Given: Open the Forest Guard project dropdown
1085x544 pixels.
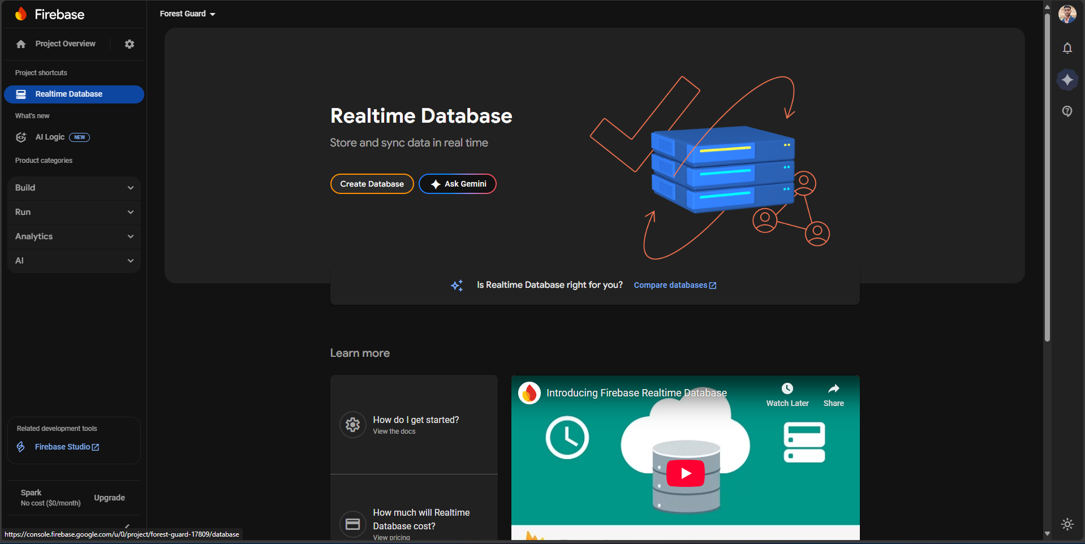Looking at the screenshot, I should pos(187,14).
